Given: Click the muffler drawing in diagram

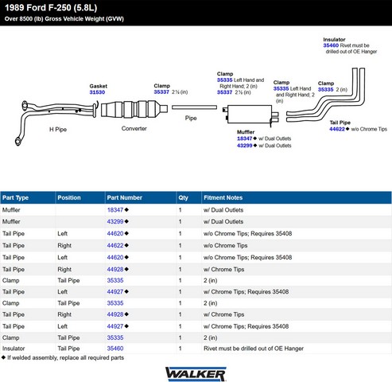Looking at the screenshot, I should [x=250, y=115].
